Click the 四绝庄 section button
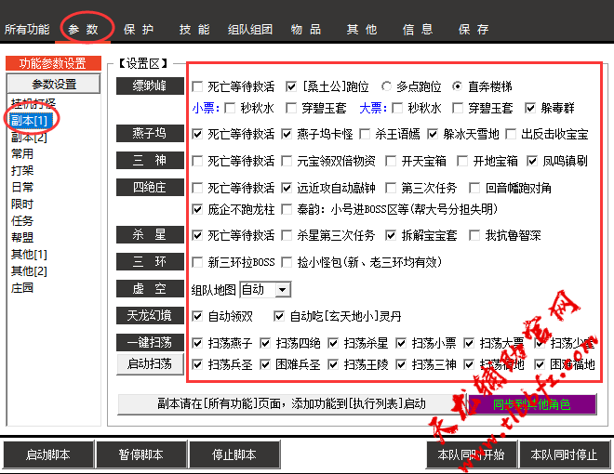 (150, 188)
